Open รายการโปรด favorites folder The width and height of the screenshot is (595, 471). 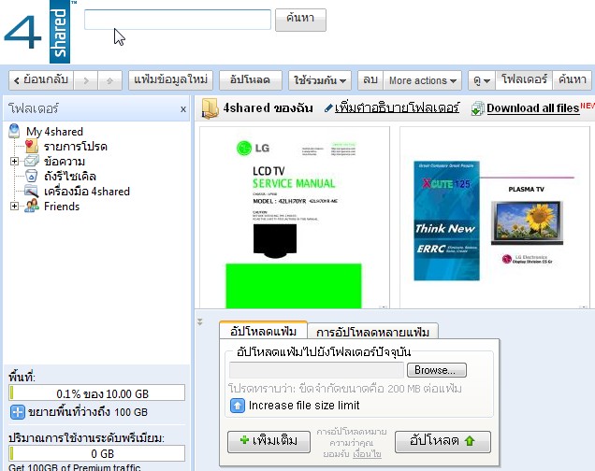pos(76,147)
